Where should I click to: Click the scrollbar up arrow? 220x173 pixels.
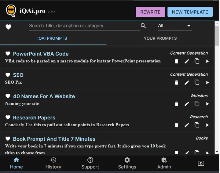[x=217, y=23]
